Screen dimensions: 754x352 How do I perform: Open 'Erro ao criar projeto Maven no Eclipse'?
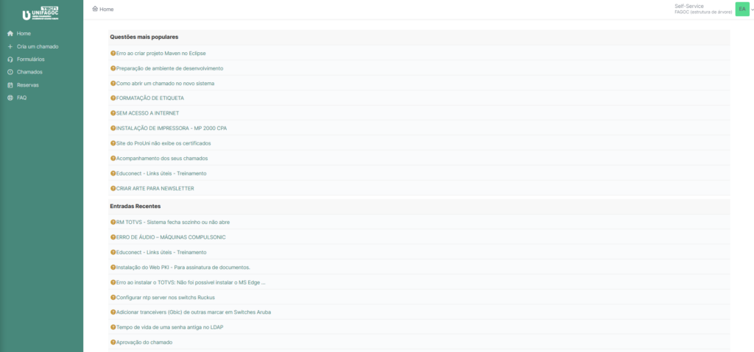click(161, 53)
